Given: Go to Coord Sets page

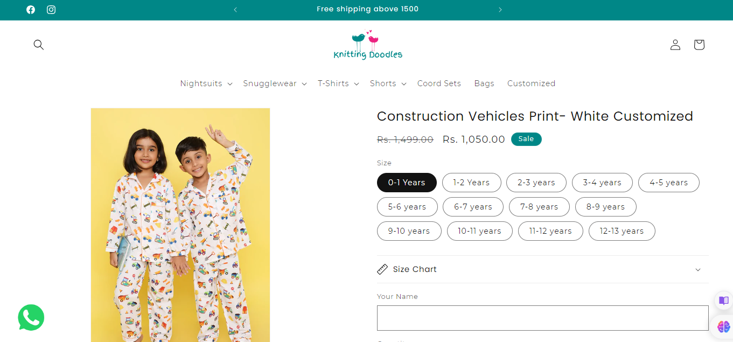Looking at the screenshot, I should 439,83.
